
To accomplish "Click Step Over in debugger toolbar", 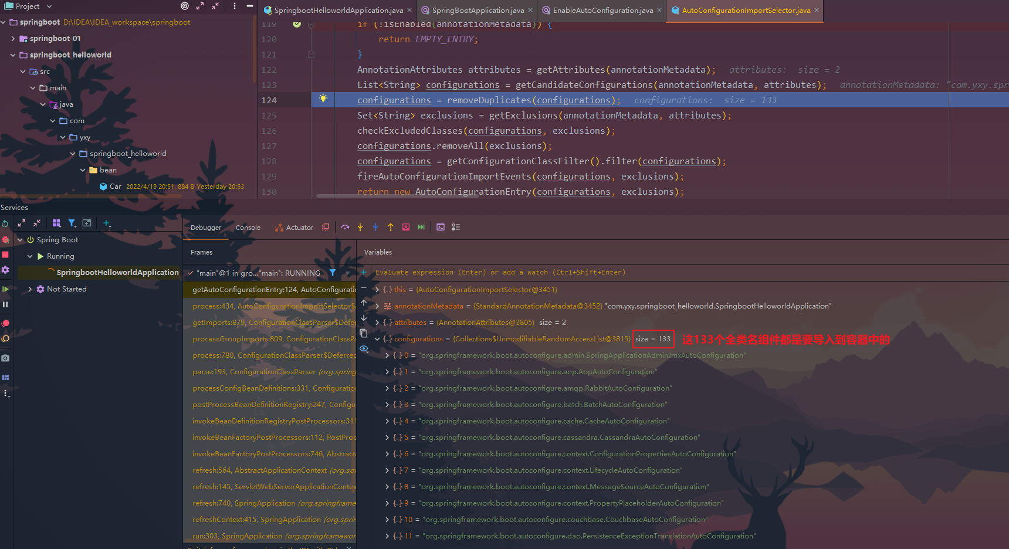I will click(x=345, y=227).
